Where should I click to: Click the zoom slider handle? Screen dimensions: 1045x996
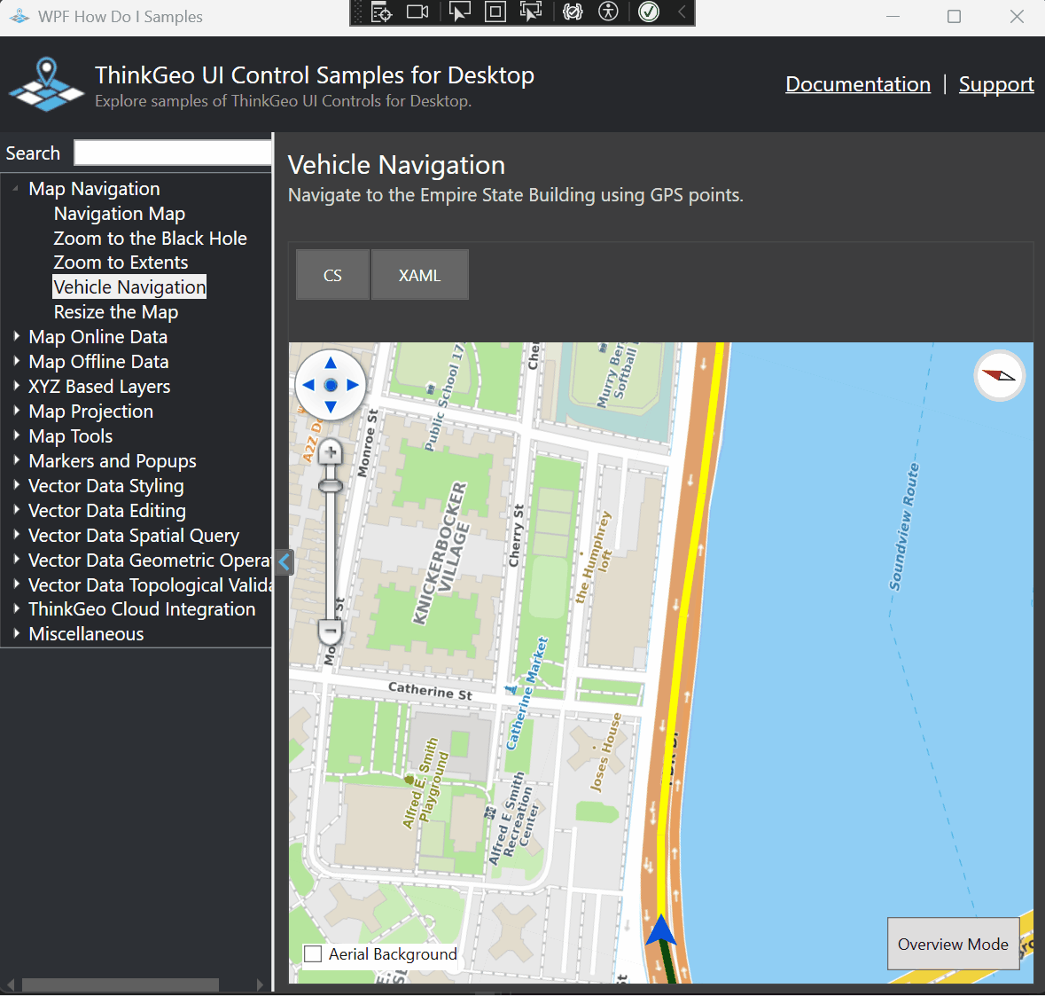[331, 486]
